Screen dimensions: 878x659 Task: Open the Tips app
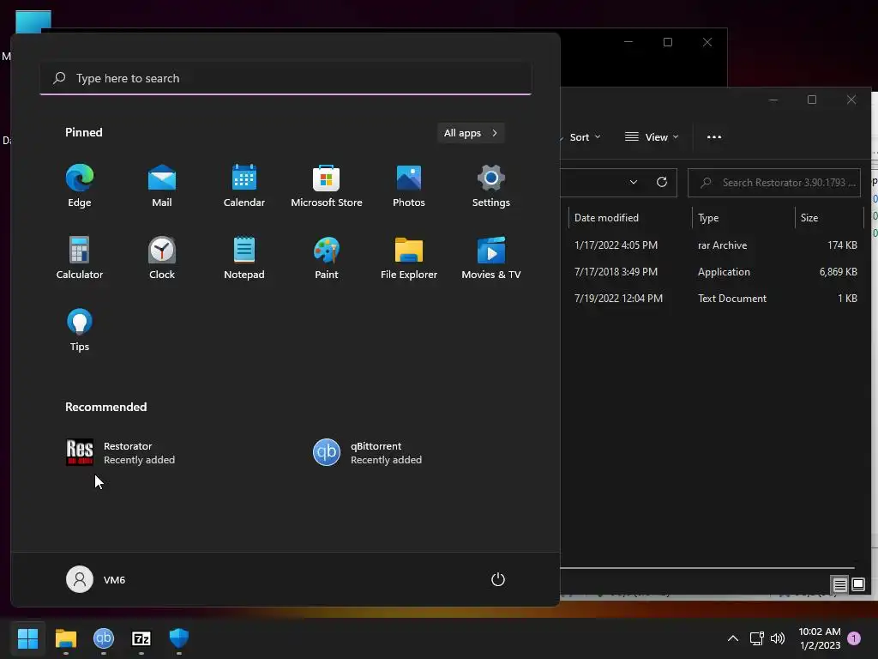point(80,330)
